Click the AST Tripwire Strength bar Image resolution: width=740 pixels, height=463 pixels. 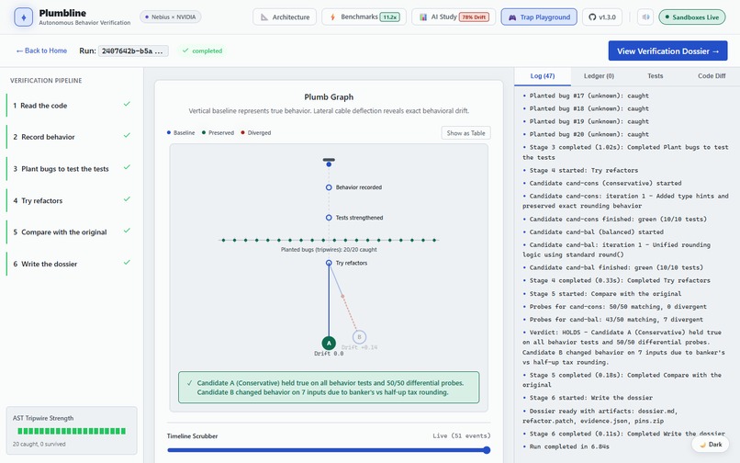point(72,431)
